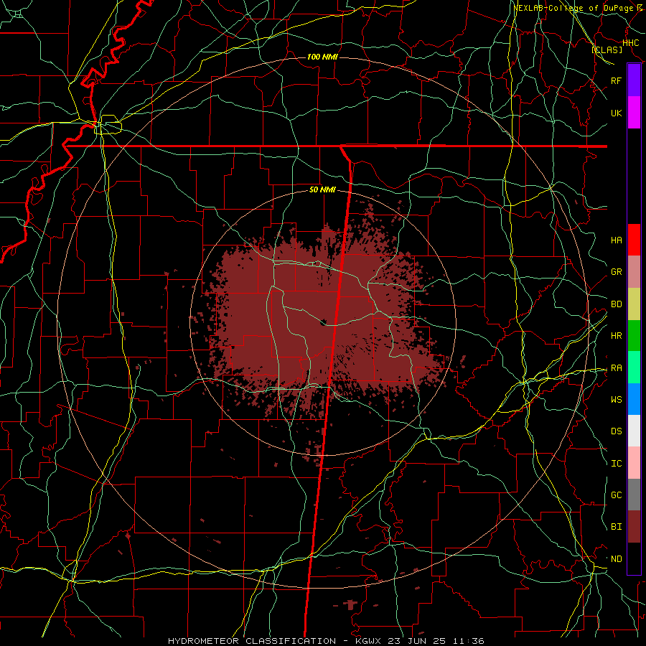Click the 11:36 timestamp text
This screenshot has width=646, height=646.
(469, 641)
